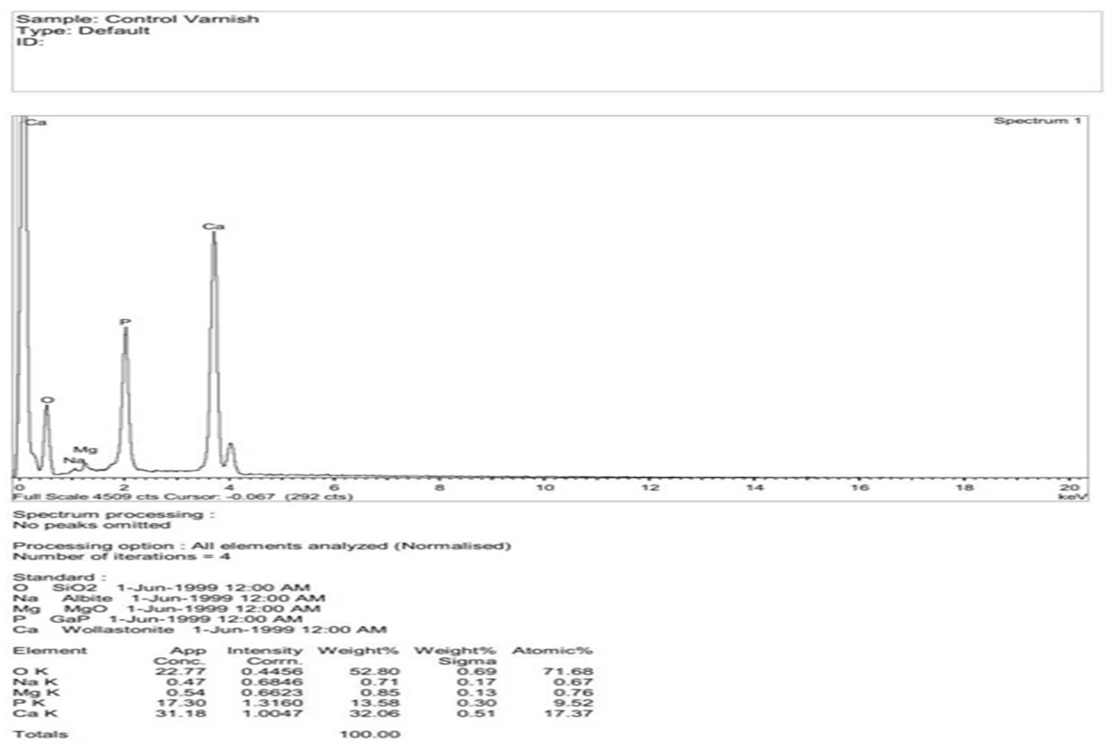Click the Ca K row label
The width and height of the screenshot is (1114, 751).
click(x=35, y=713)
